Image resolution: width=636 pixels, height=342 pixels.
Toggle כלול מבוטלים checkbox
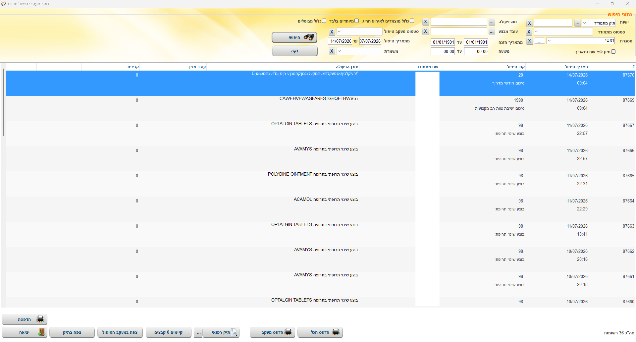[324, 21]
